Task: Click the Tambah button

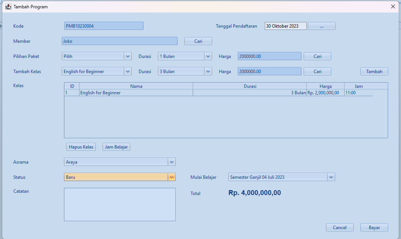Action: pos(374,71)
